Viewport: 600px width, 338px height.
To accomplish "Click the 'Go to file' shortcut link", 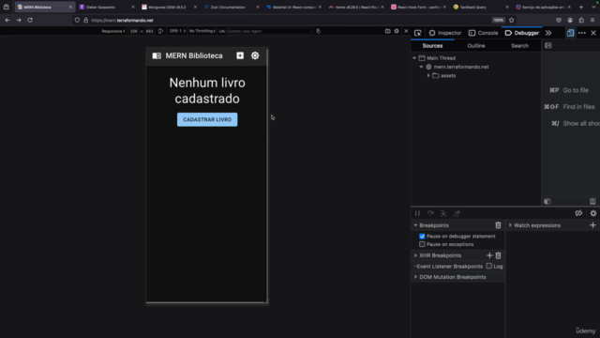I will click(576, 90).
